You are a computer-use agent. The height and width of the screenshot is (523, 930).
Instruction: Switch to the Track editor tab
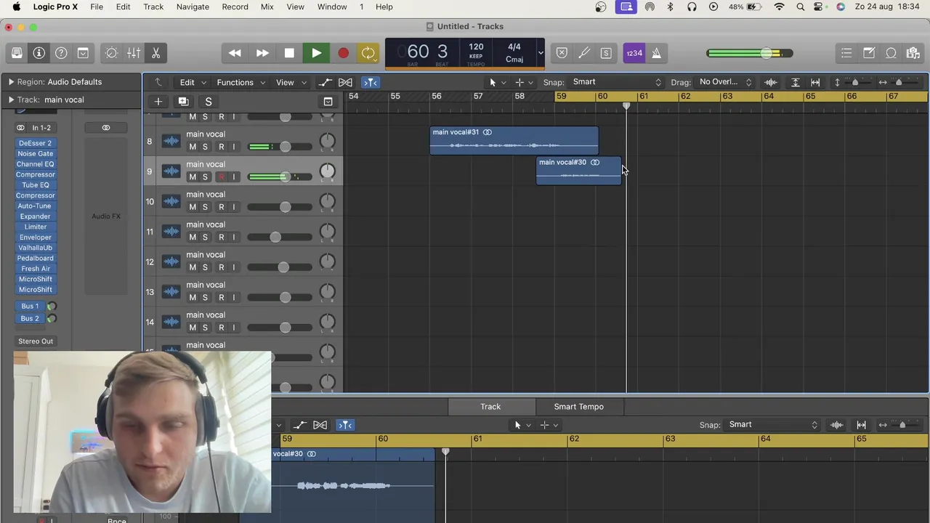click(x=490, y=407)
